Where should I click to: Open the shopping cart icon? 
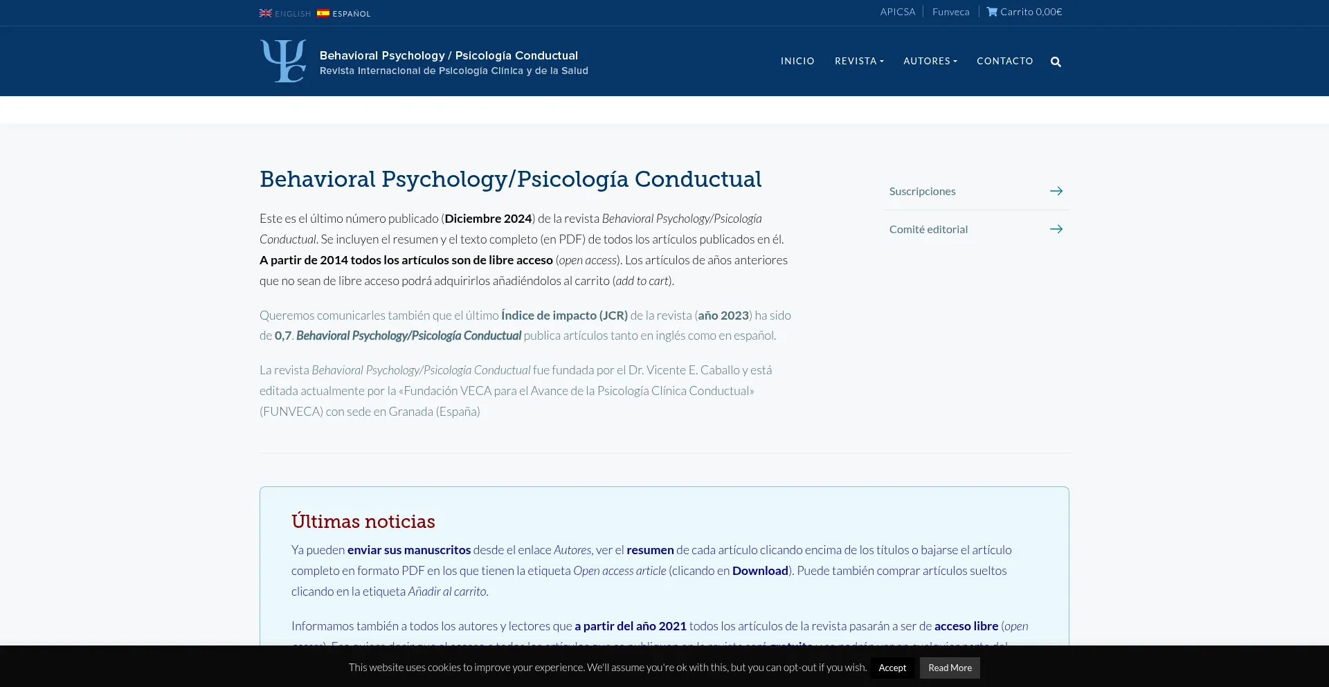tap(992, 12)
